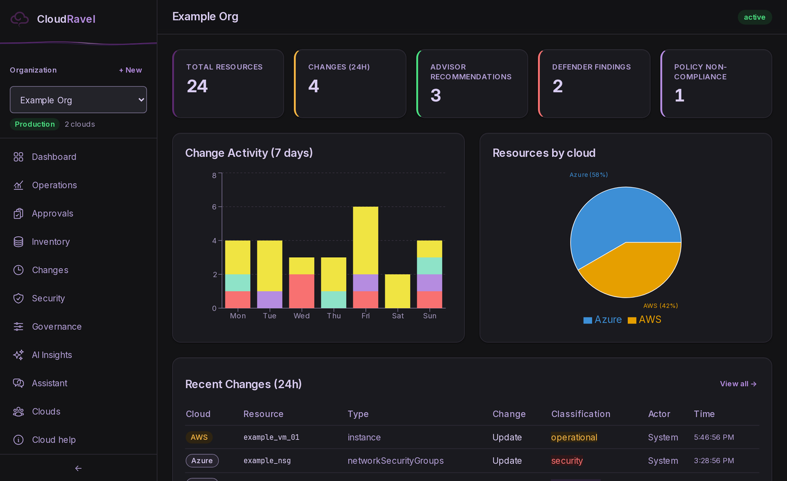787x481 pixels.
Task: Click the networkSecurityGroups type cell
Action: point(395,461)
